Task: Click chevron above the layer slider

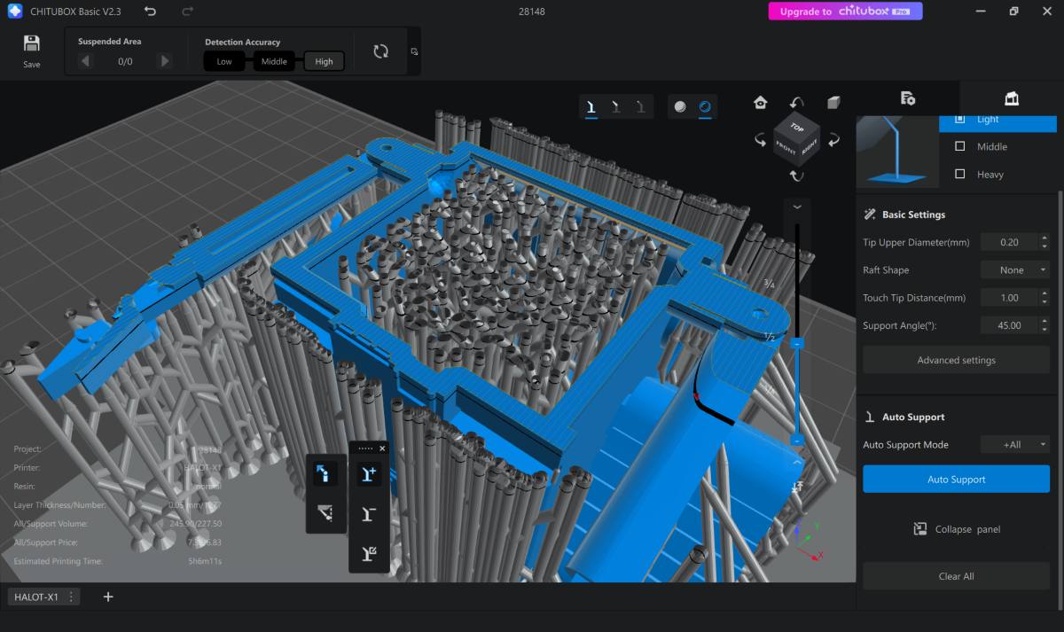Action: point(797,207)
